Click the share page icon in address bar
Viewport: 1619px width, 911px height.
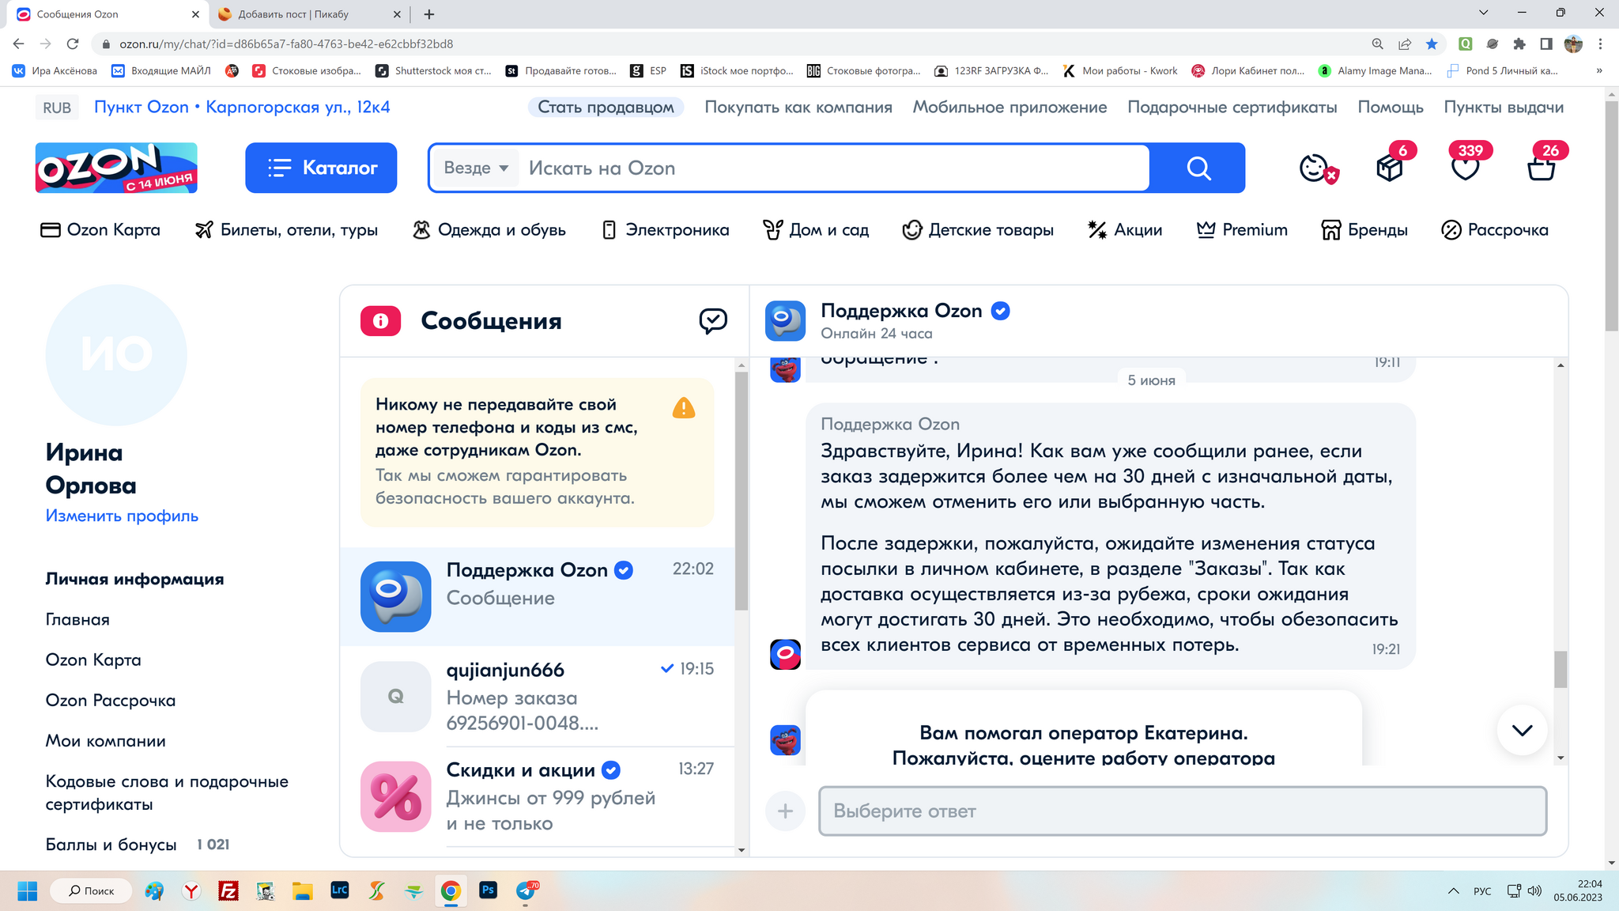pos(1405,44)
